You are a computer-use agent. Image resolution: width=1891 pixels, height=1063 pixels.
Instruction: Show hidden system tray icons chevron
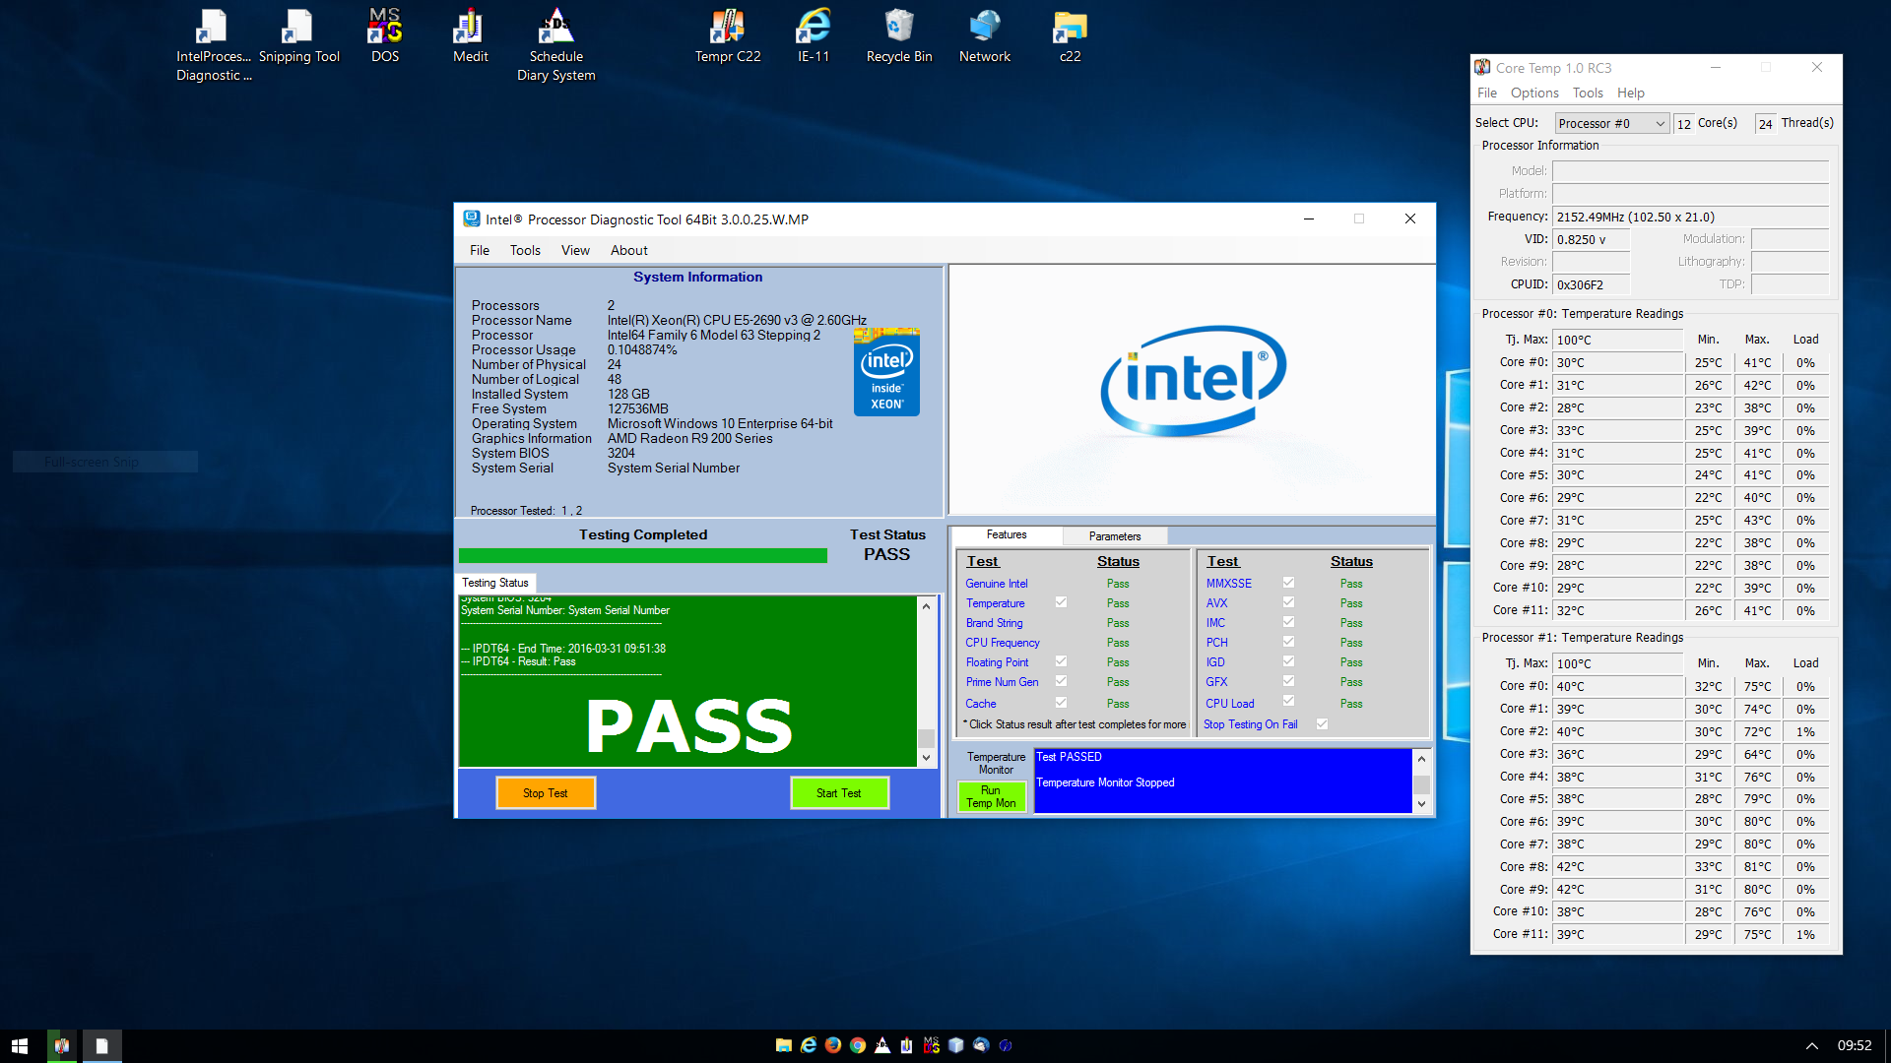point(1811,1045)
